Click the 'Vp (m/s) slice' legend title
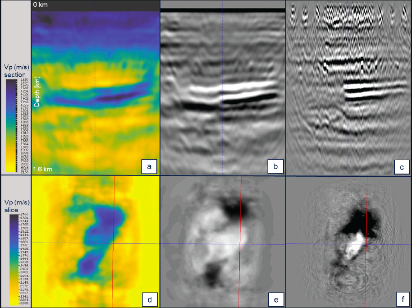The height and width of the screenshot is (308, 412). 17,206
